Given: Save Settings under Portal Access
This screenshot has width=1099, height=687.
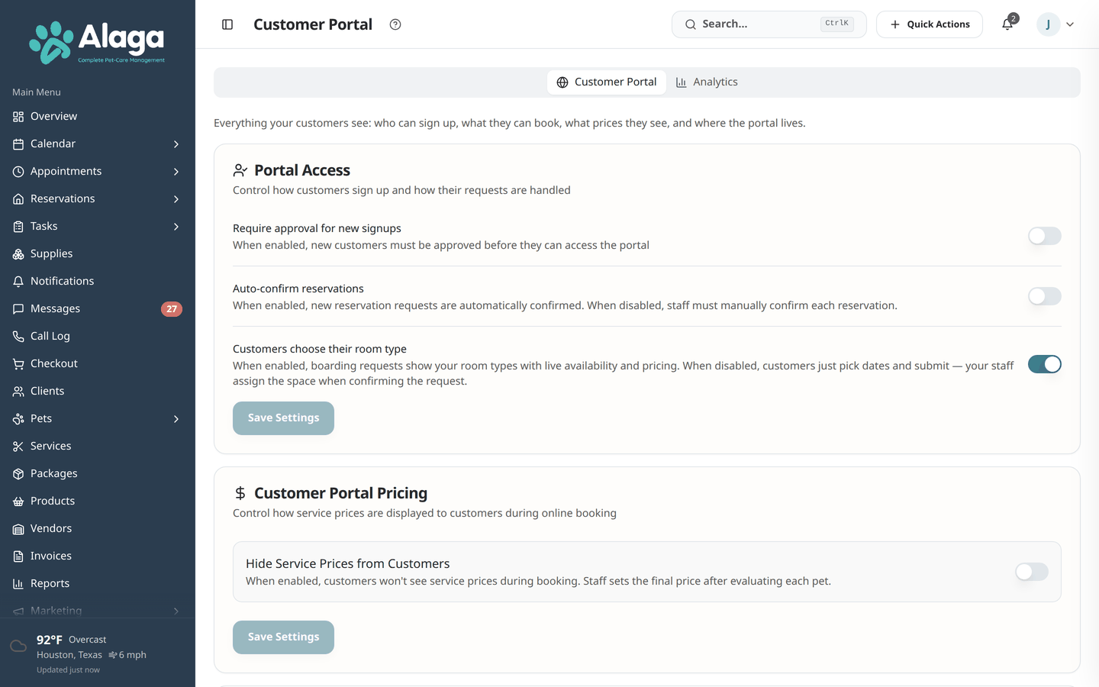Looking at the screenshot, I should (283, 418).
